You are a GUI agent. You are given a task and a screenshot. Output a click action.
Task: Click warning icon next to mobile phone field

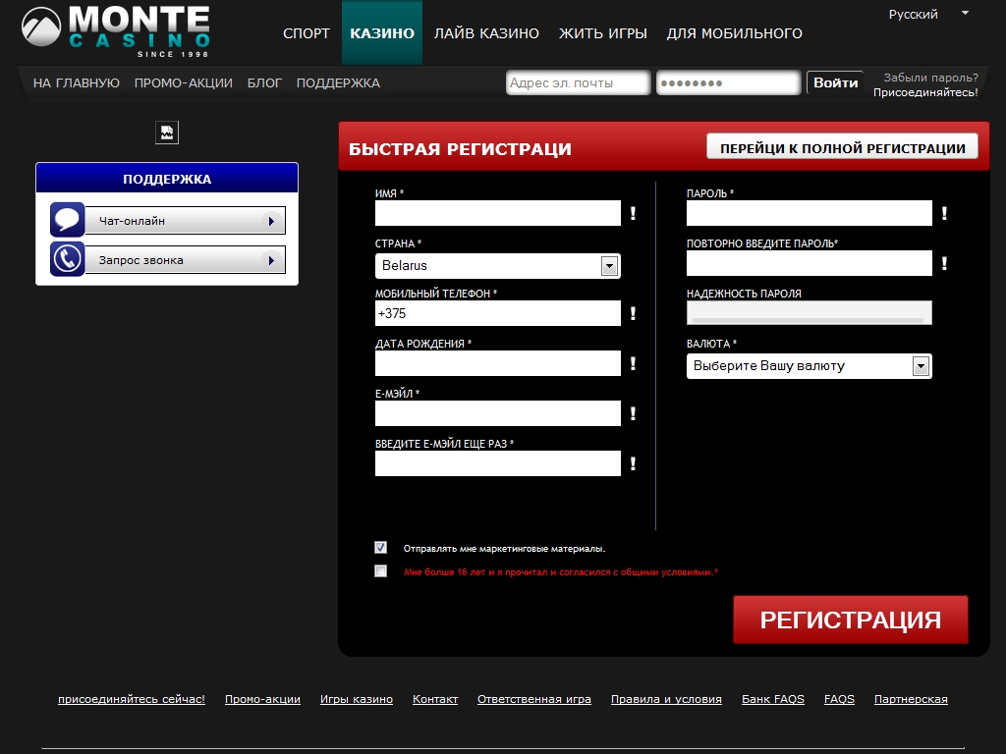click(x=633, y=313)
